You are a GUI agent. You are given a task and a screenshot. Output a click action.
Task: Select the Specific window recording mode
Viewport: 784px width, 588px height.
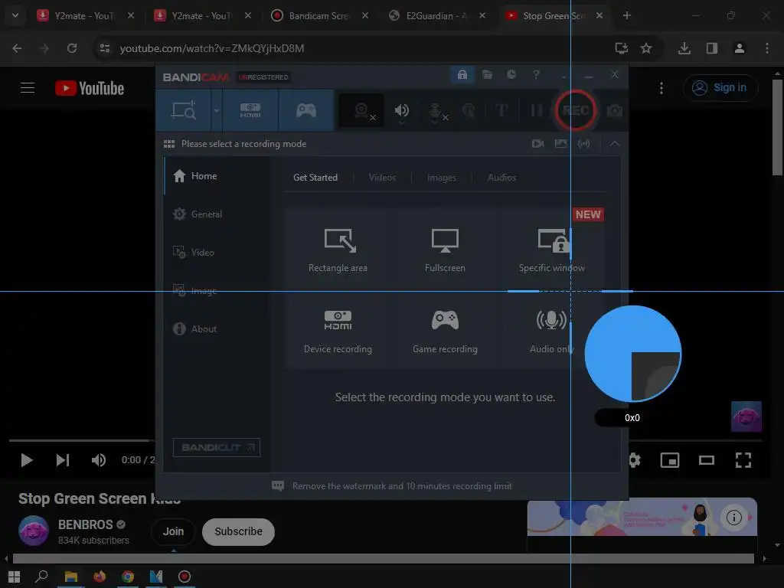(x=551, y=250)
